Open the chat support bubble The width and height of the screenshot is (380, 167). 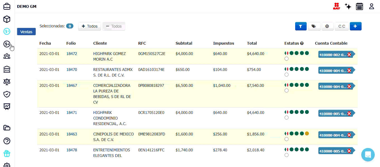coord(368,155)
